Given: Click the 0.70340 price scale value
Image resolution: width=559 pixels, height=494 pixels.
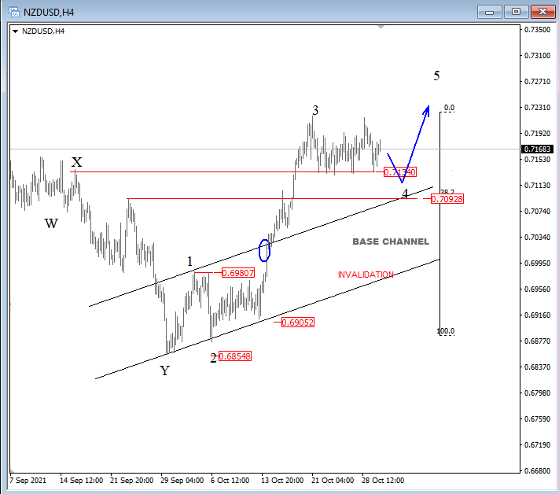Looking at the screenshot, I should point(537,238).
